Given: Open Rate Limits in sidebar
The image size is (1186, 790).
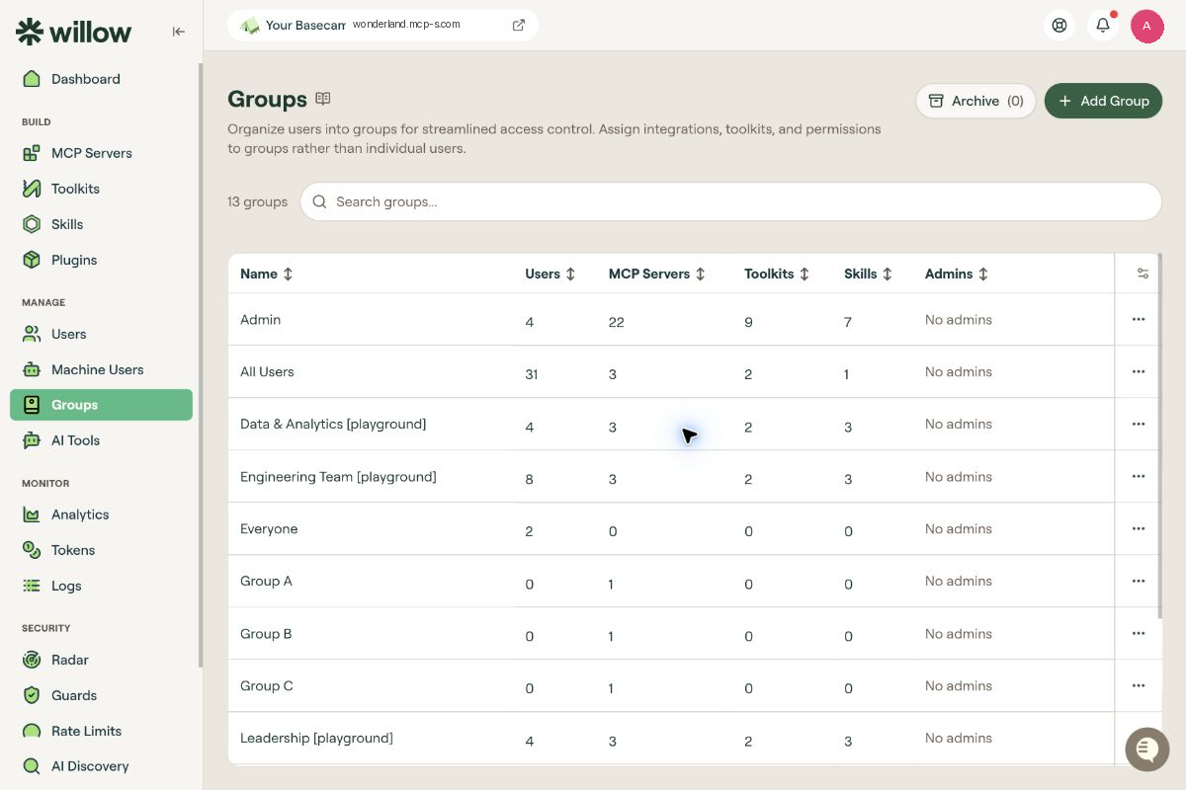Looking at the screenshot, I should pos(101,731).
